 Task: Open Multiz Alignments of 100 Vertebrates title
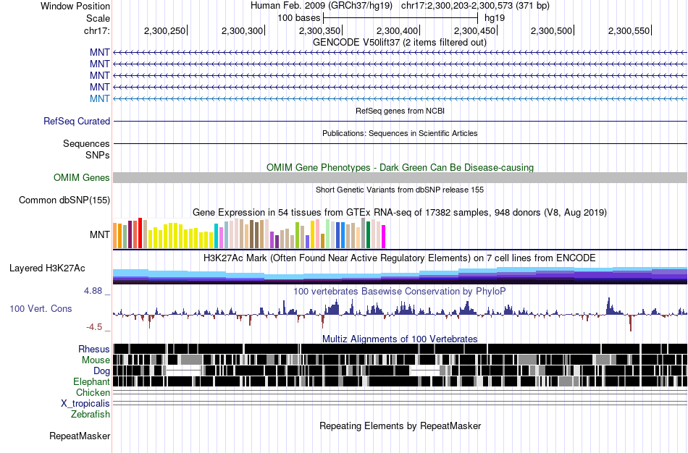coord(400,339)
